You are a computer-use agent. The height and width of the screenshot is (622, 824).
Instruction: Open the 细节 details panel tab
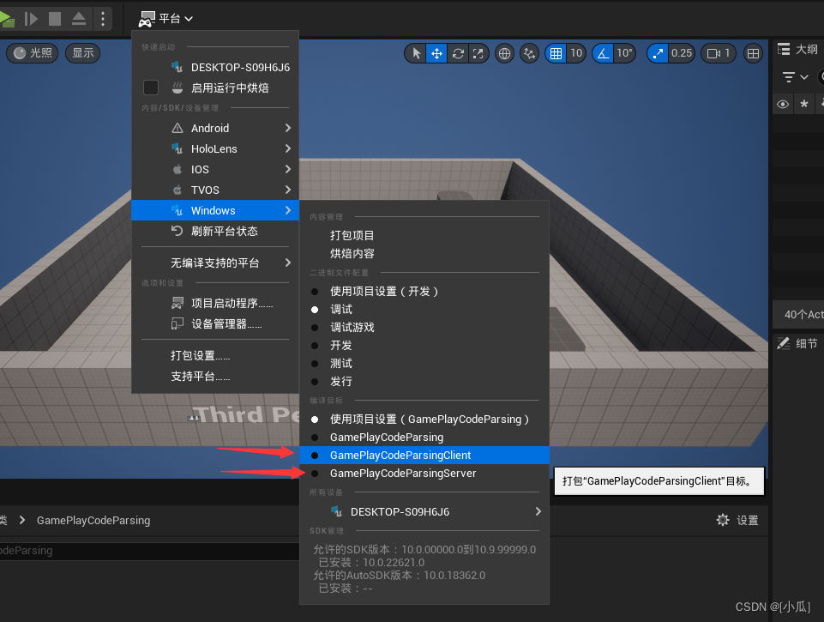click(x=797, y=344)
